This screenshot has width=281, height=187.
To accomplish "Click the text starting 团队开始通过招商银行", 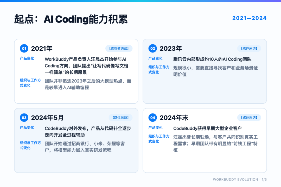I will pos(85,147).
